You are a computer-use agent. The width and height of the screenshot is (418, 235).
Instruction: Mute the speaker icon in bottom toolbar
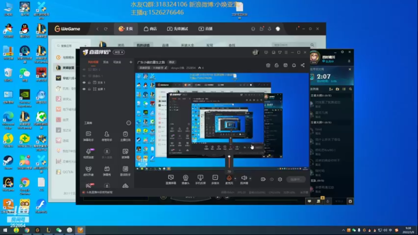243,178
